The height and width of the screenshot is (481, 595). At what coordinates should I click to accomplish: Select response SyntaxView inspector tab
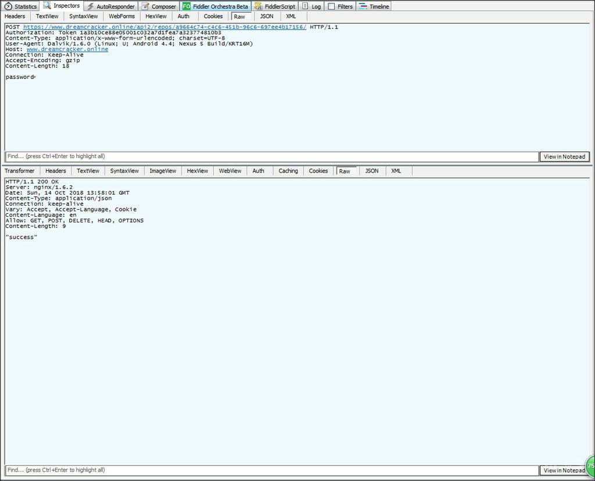point(124,171)
